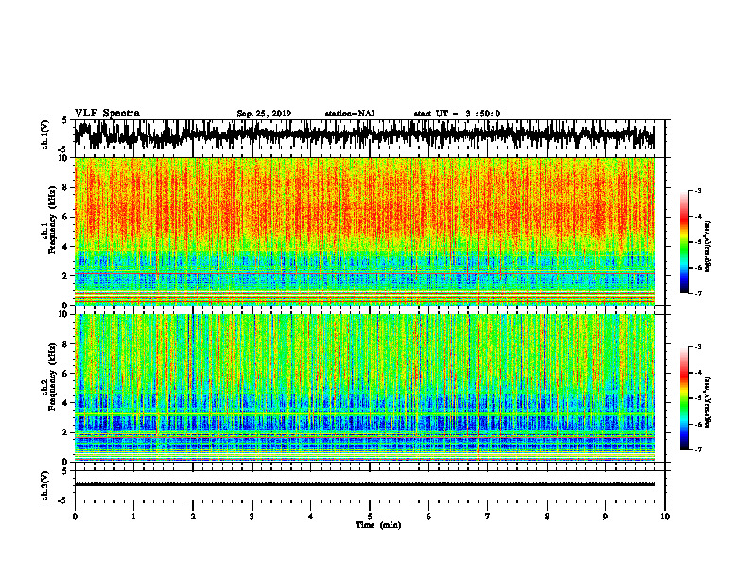The image size is (749, 579).
Task: Click the ch.1 frequency axis '6' tick label
Action: click(x=65, y=217)
